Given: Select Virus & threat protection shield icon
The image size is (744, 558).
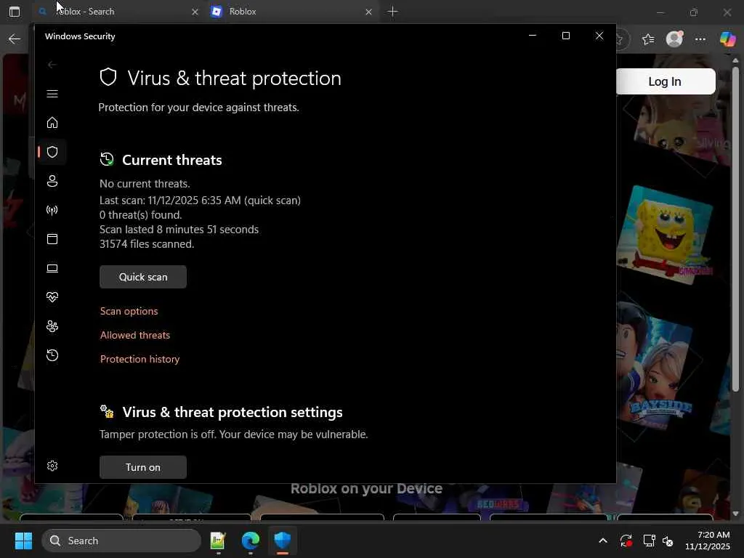Looking at the screenshot, I should tap(52, 152).
